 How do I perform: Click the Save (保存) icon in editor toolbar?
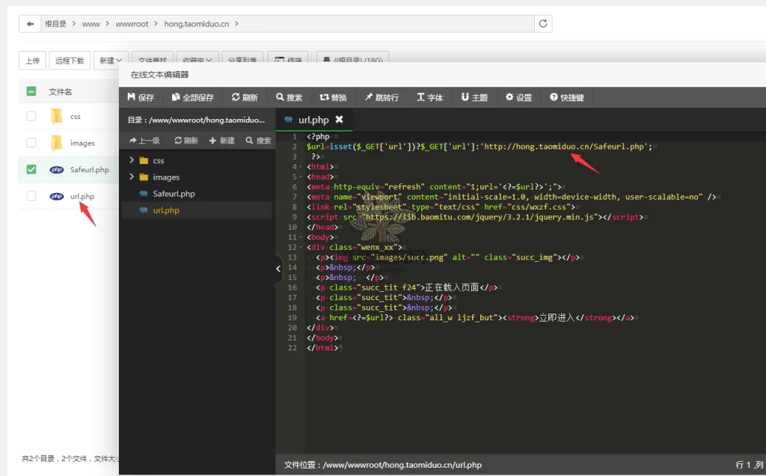click(141, 97)
